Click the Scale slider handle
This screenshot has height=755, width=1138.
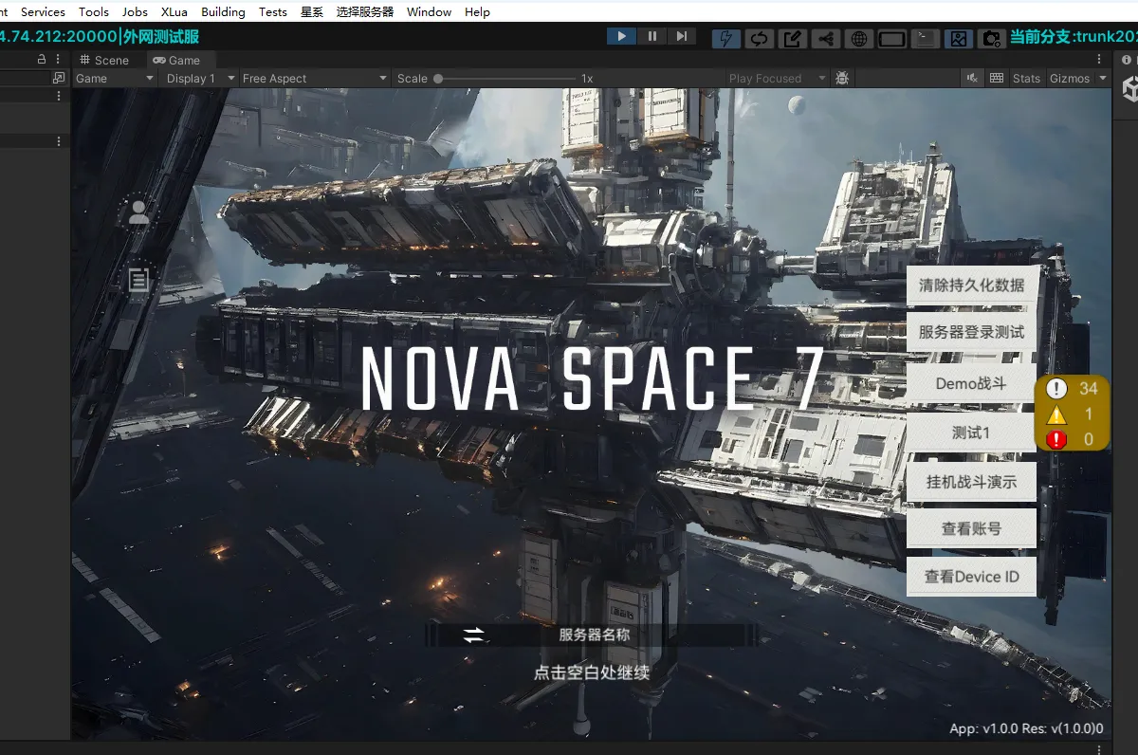438,79
